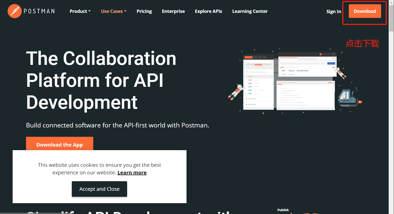This screenshot has height=214, width=394.
Task: Click Accept and Close cookie button
Action: click(99, 189)
